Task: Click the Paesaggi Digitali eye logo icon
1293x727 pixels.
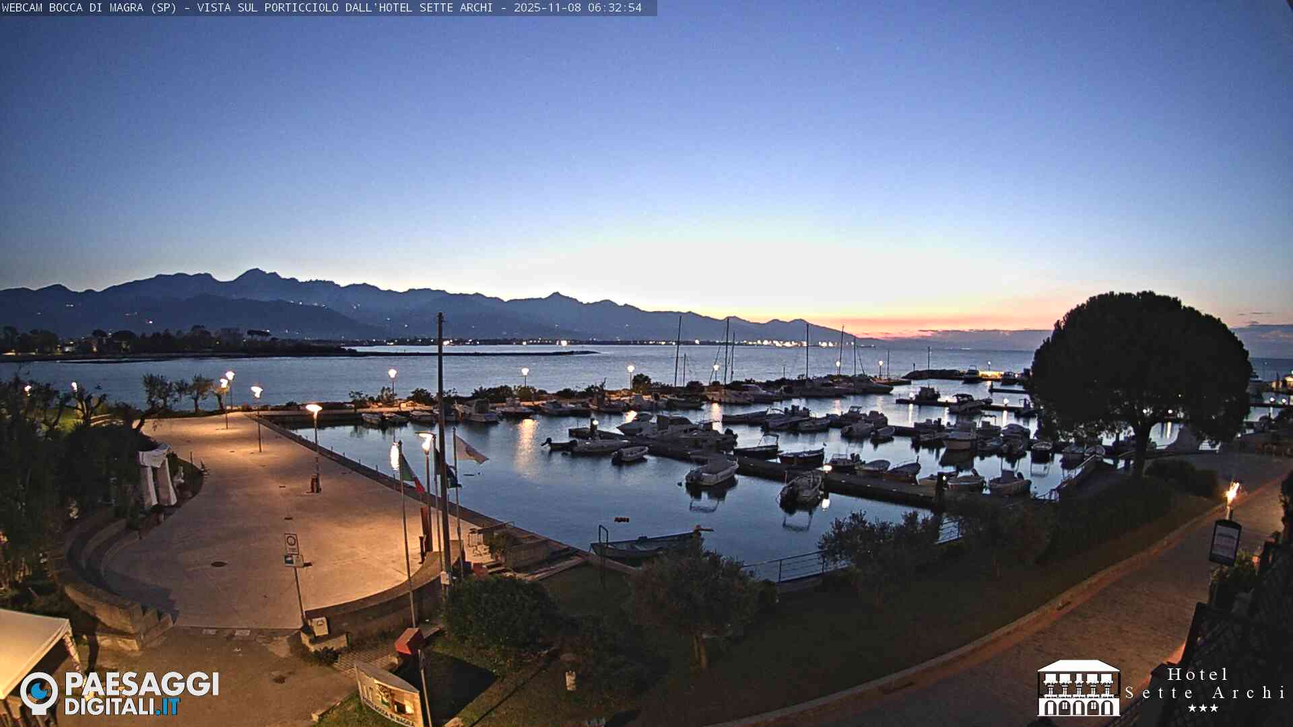Action: pos(39,692)
